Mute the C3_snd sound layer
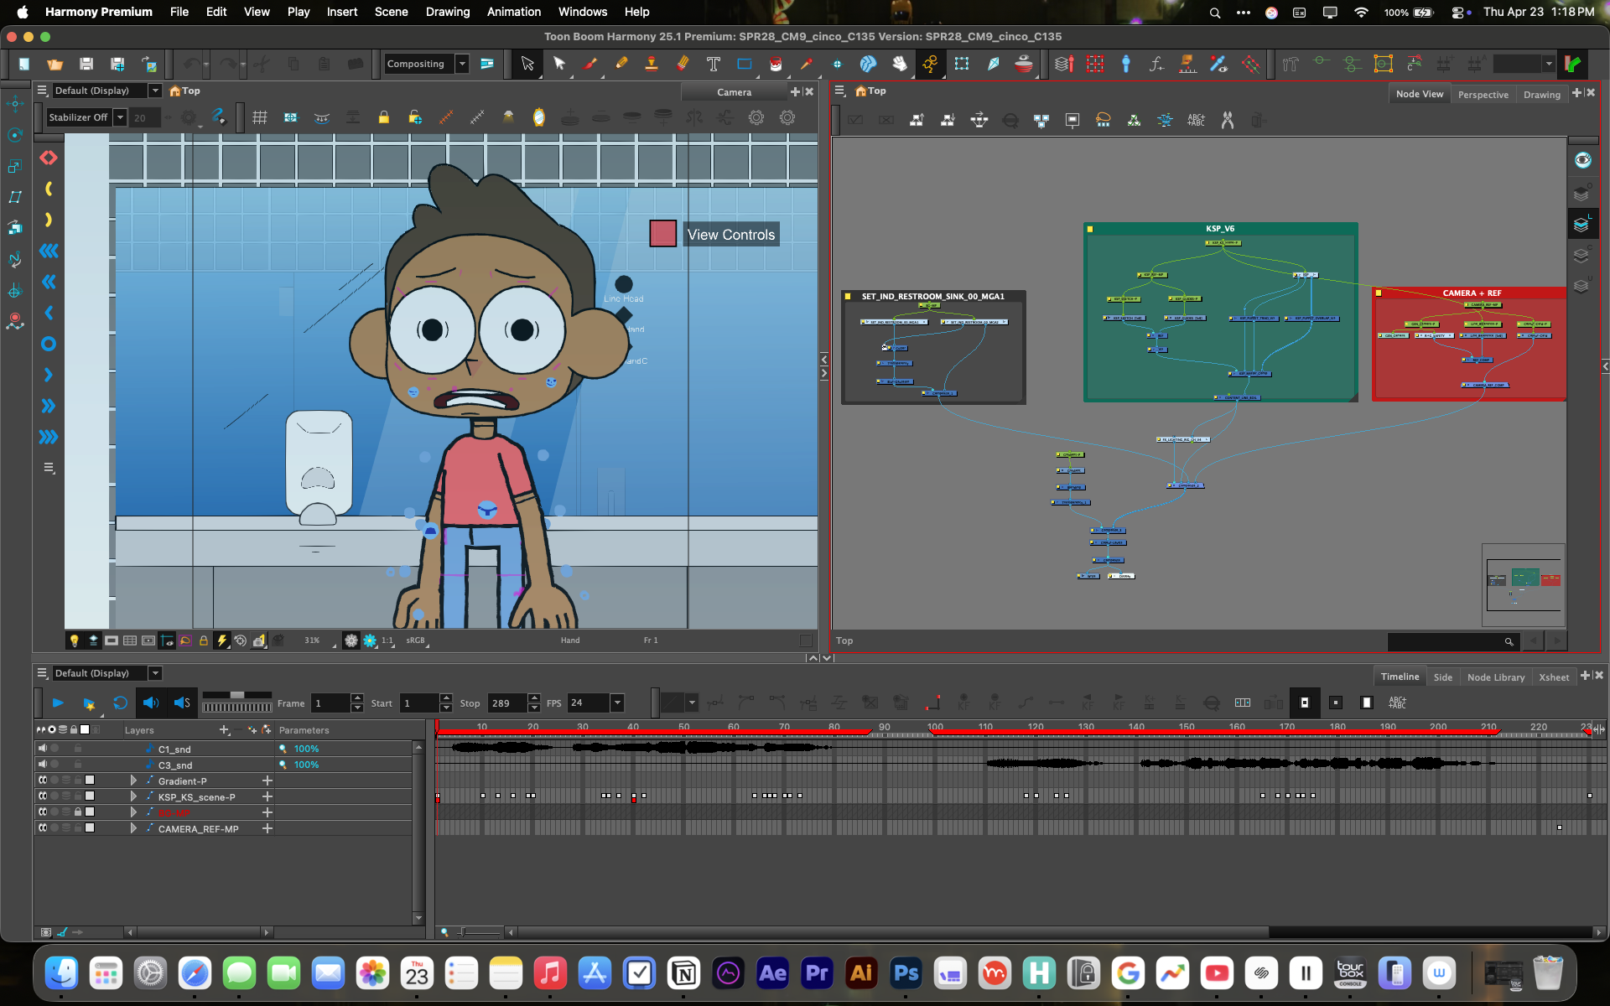 [43, 765]
